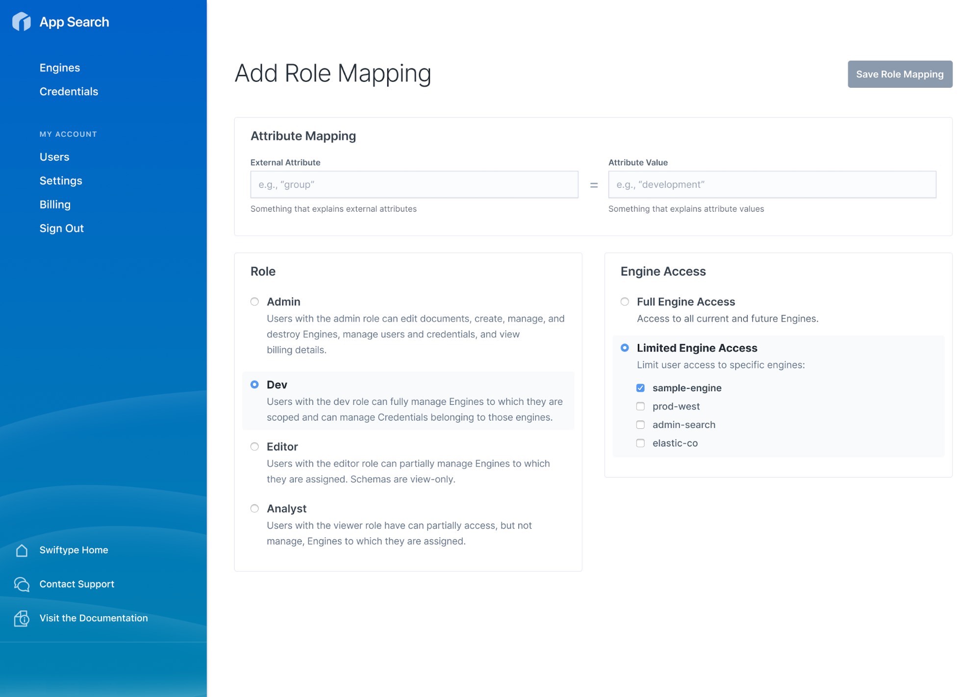
Task: Click the Visit the Documentation icon
Action: [21, 618]
